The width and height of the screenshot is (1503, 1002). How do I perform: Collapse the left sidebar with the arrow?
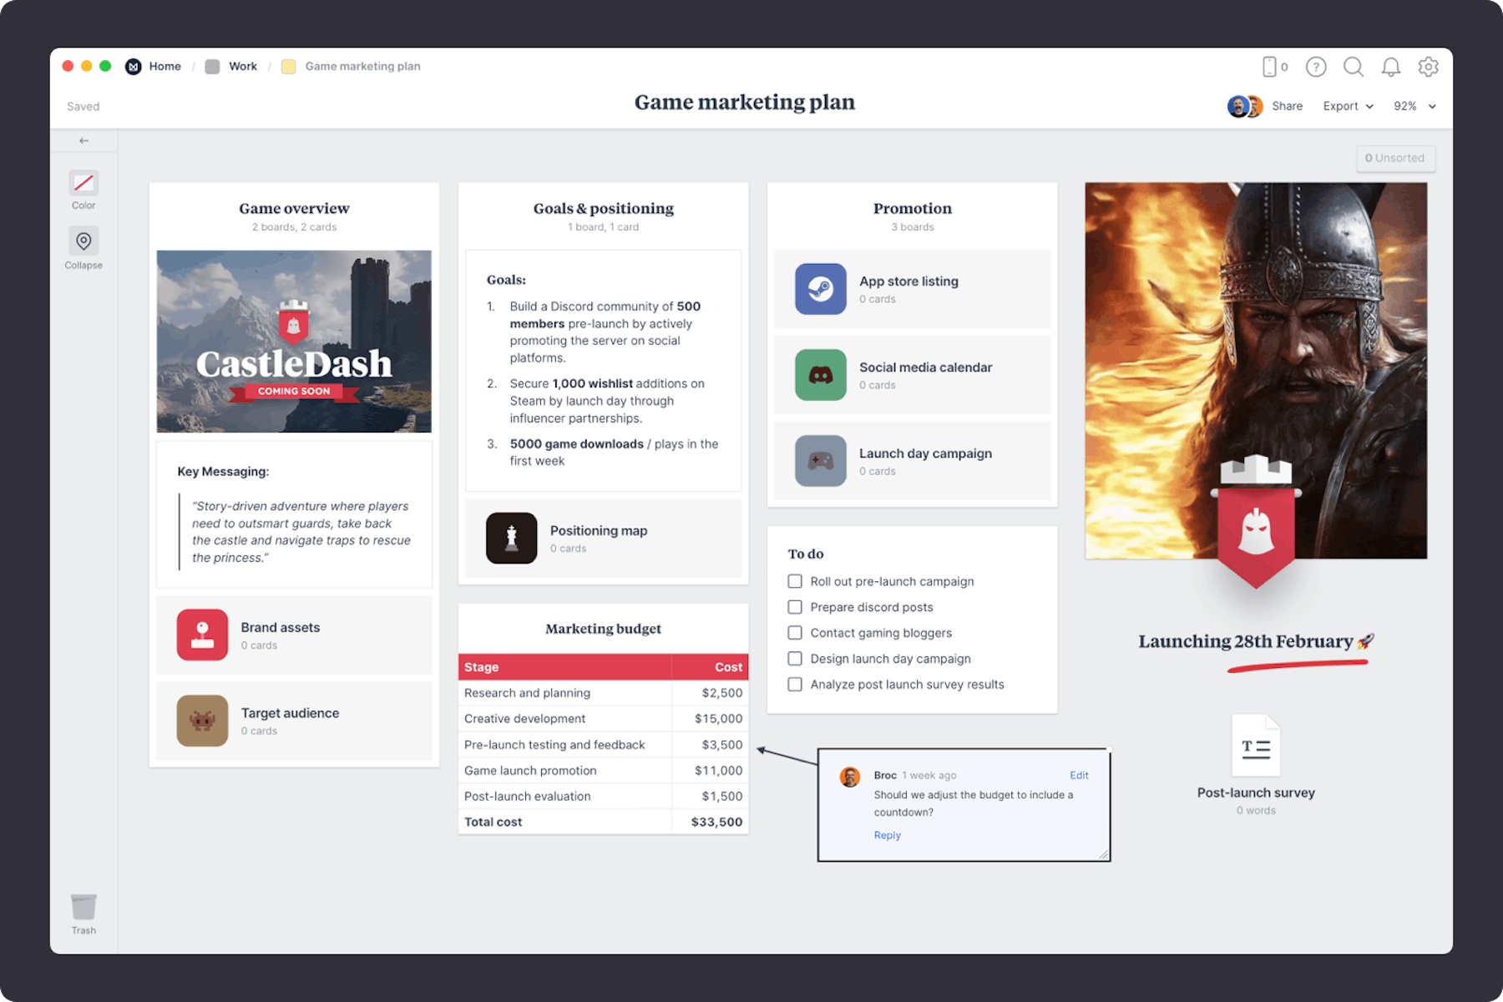83,140
